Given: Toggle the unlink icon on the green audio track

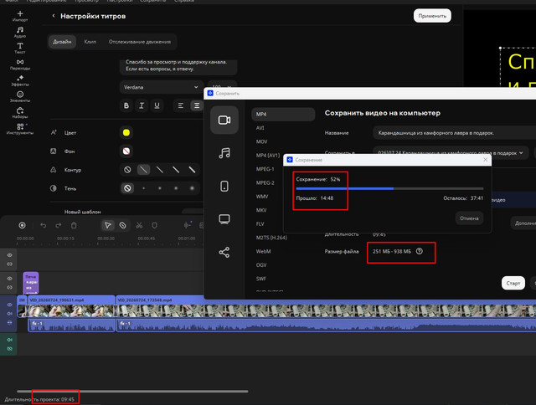Looking at the screenshot, I should pos(9,349).
